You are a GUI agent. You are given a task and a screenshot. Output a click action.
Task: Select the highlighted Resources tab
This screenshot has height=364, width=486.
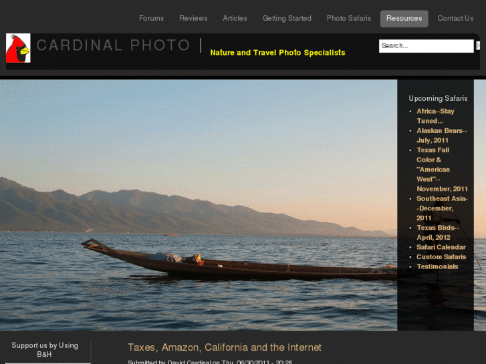click(x=404, y=19)
